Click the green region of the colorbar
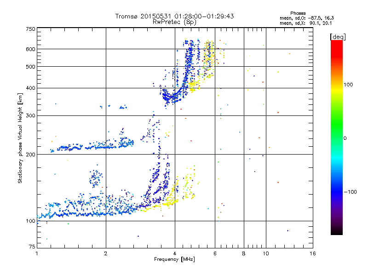368x276 pixels. (x=337, y=124)
